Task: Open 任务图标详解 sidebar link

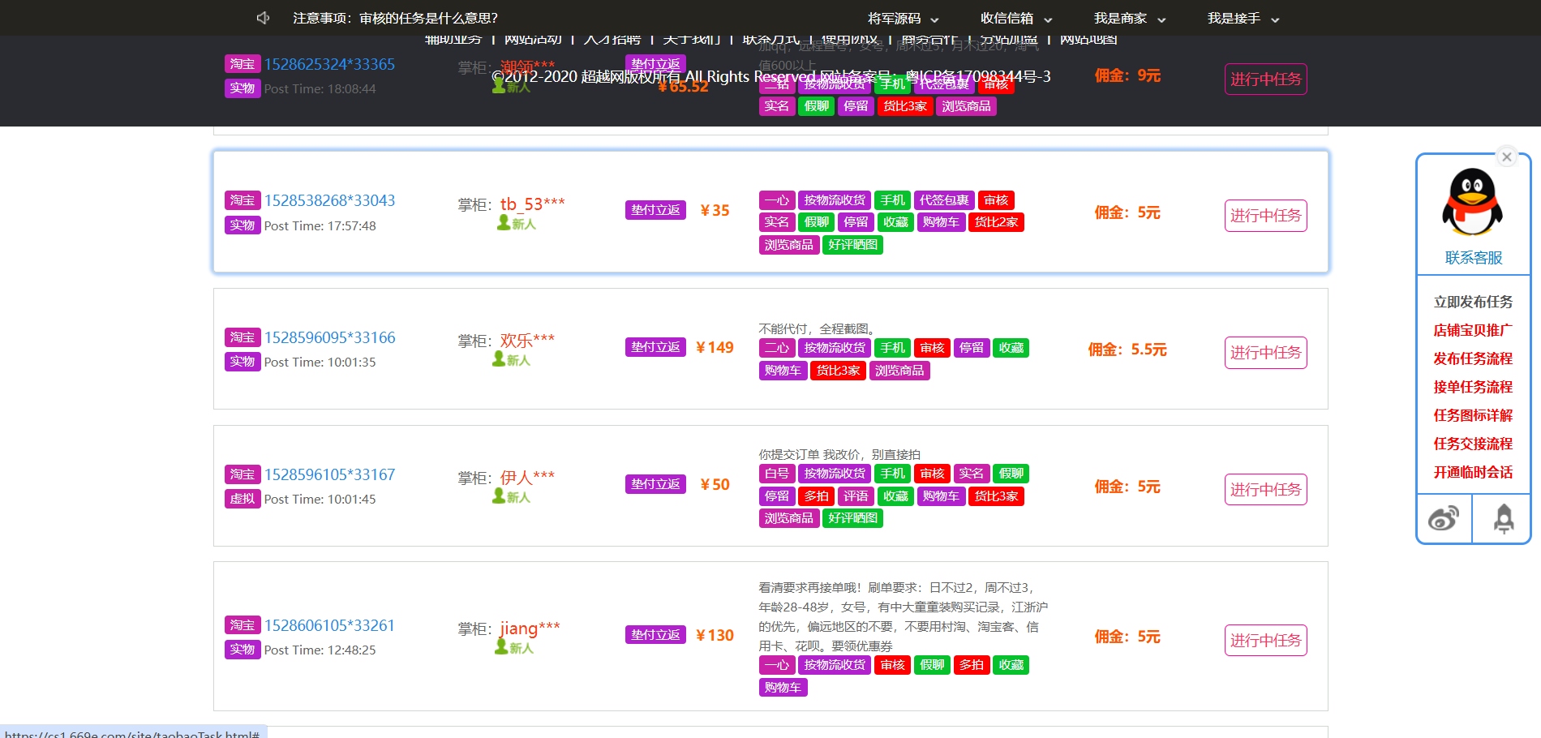Action: tap(1473, 415)
